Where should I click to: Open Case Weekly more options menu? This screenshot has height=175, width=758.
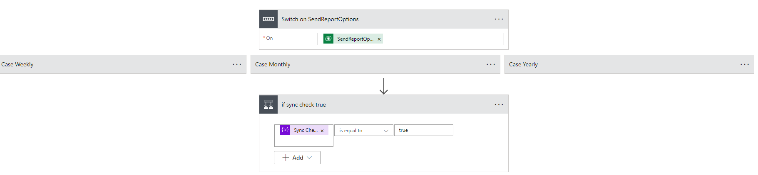[x=237, y=64]
